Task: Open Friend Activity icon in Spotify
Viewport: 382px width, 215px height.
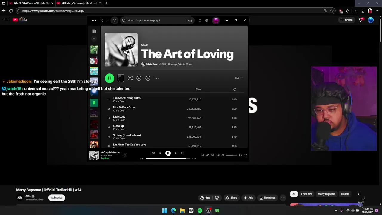Action: [207, 21]
